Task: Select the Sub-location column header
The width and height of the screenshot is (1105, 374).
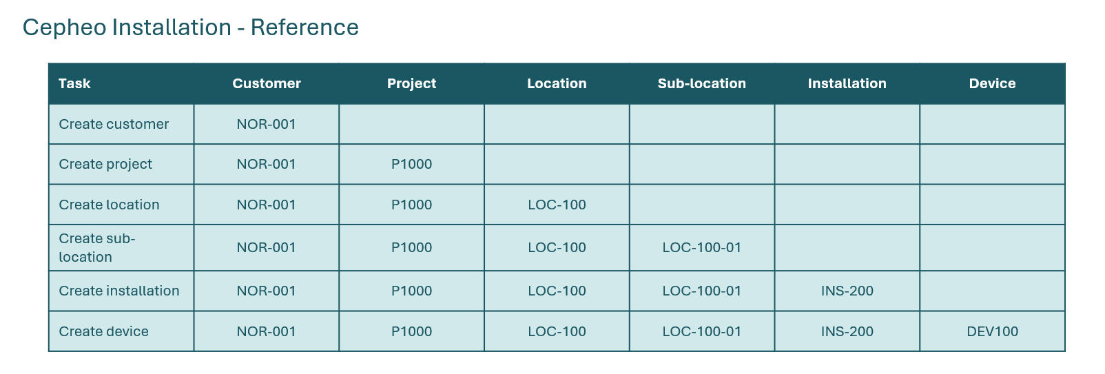Action: click(701, 83)
